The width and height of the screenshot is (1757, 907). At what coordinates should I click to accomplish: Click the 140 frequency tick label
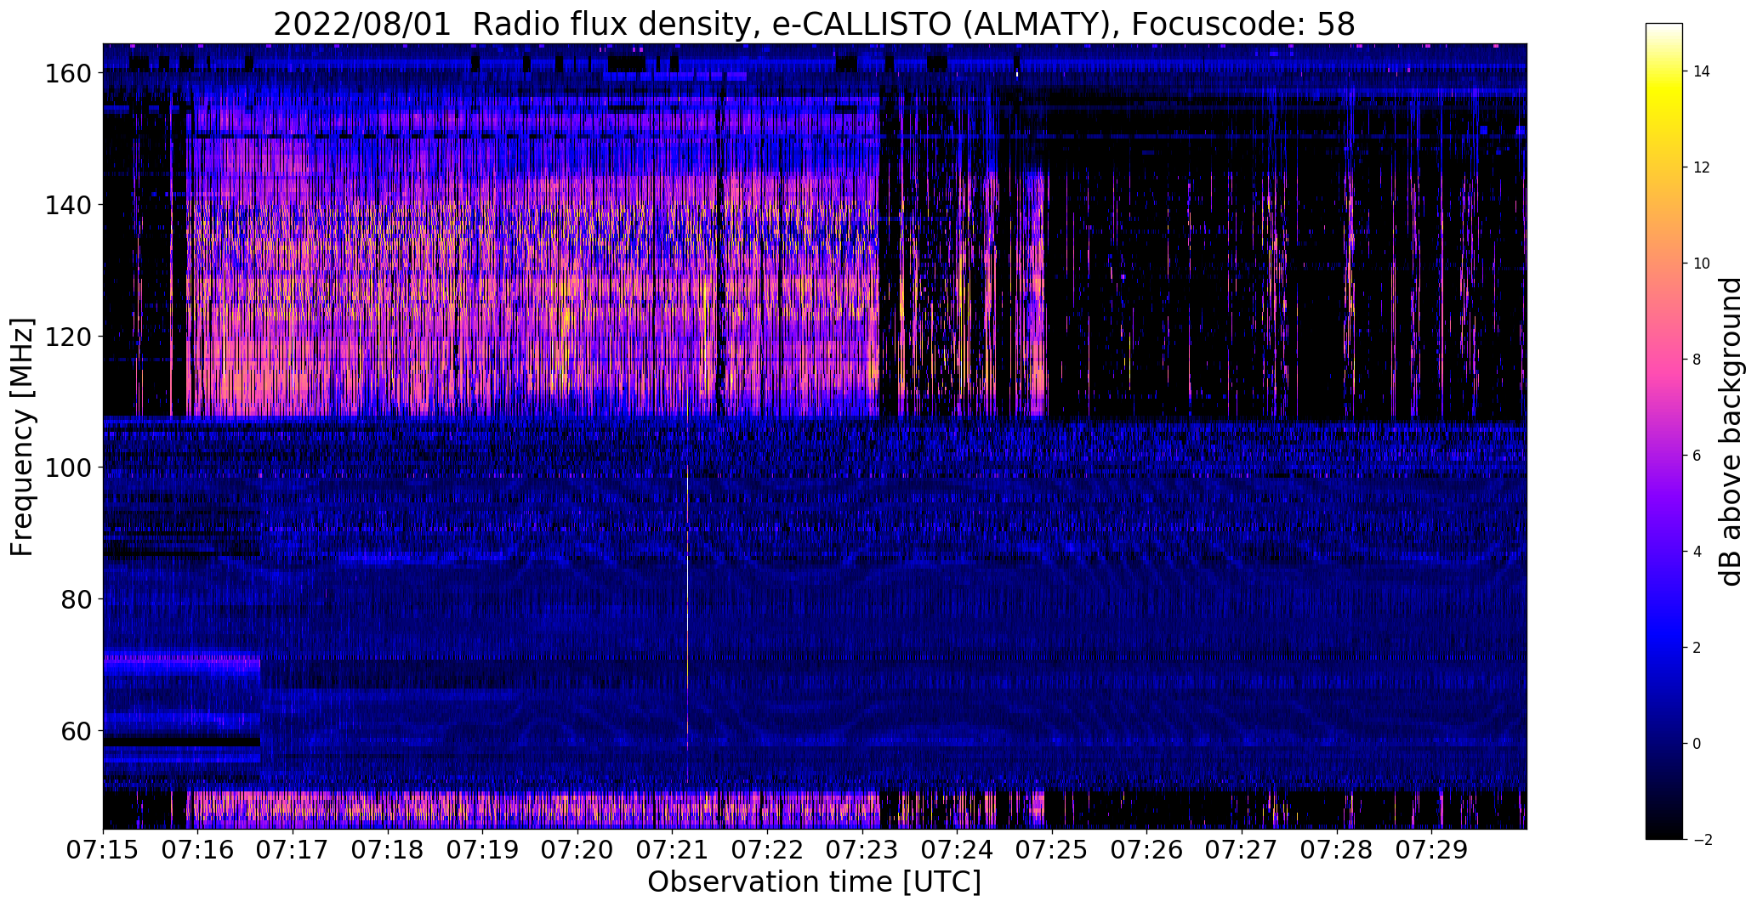tap(68, 205)
